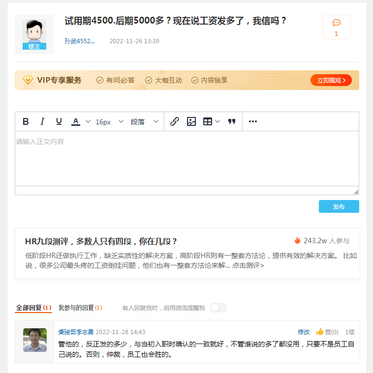373x373 pixels.
Task: Toggle underline text formatting
Action: point(59,122)
